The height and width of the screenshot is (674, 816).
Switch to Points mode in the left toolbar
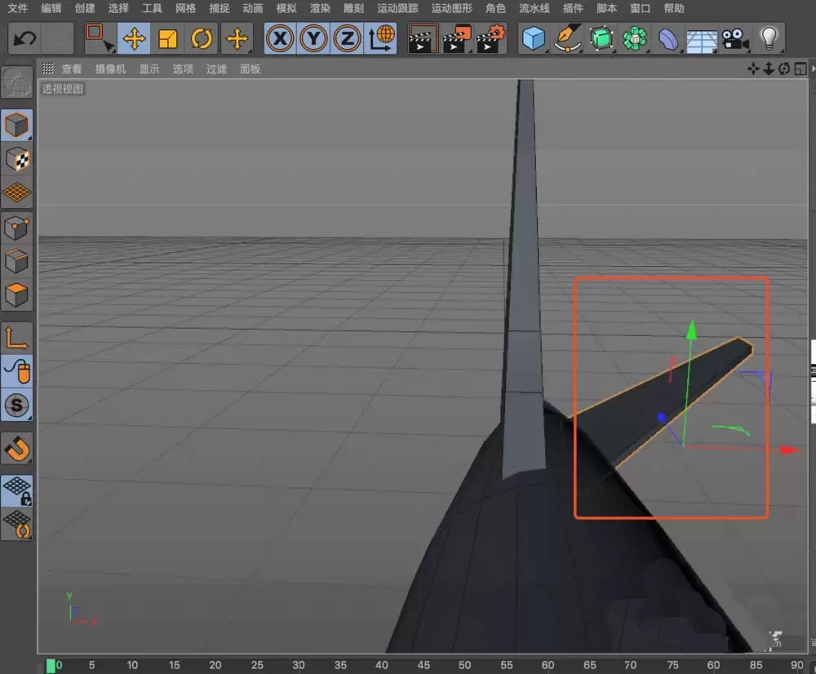coord(18,228)
